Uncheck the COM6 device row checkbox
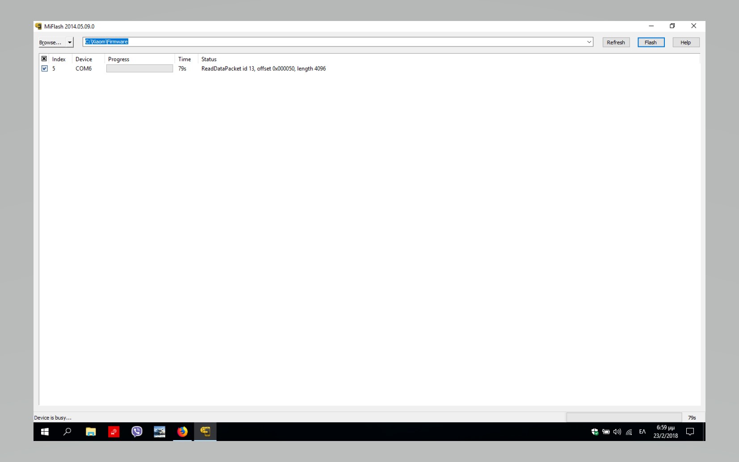Image resolution: width=739 pixels, height=462 pixels. (44, 68)
